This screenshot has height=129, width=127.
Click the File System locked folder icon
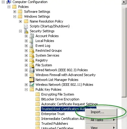[x=32, y=65]
